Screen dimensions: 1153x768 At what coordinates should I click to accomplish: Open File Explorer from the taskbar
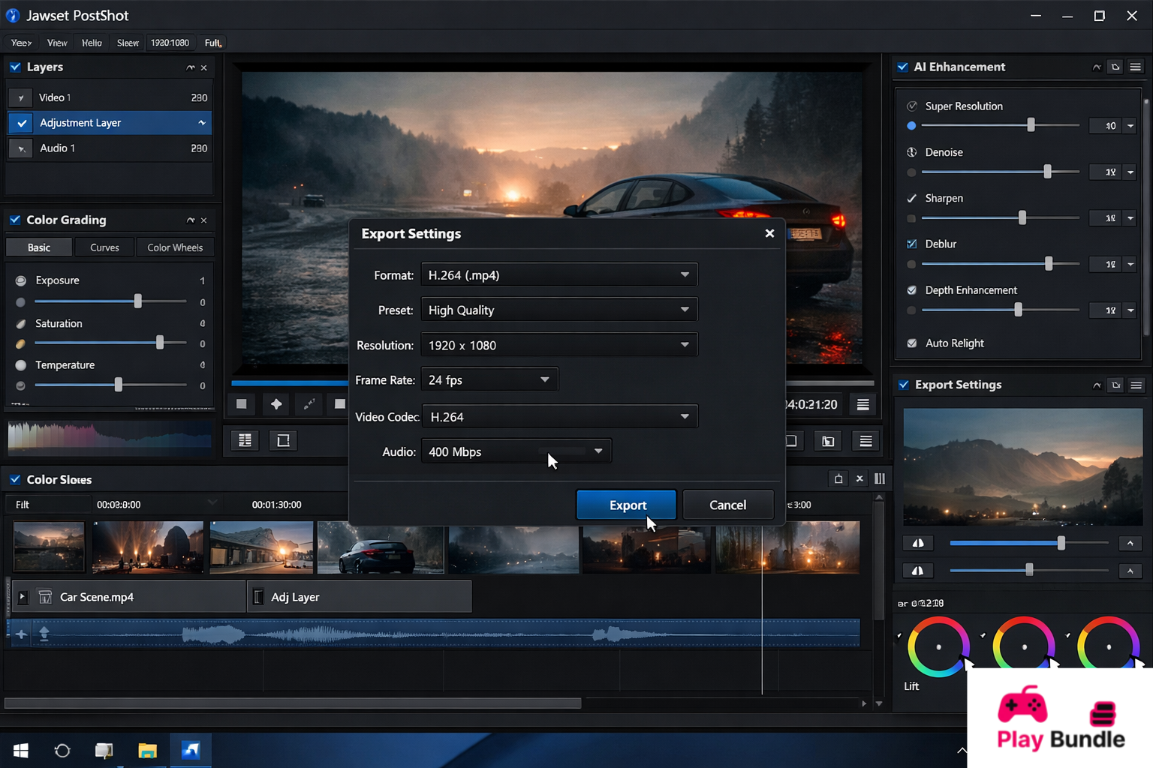147,750
